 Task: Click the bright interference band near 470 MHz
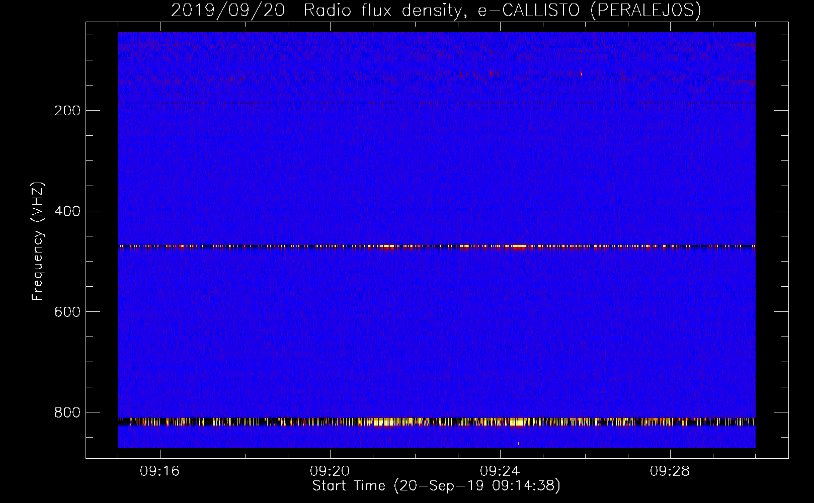pos(437,246)
